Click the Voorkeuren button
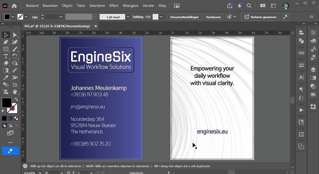The width and height of the screenshot is (319, 174). pyautogui.click(x=213, y=17)
